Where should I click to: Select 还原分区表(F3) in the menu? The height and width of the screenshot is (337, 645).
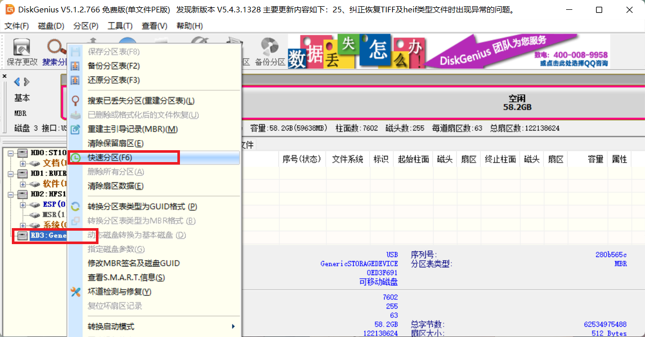[x=113, y=80]
